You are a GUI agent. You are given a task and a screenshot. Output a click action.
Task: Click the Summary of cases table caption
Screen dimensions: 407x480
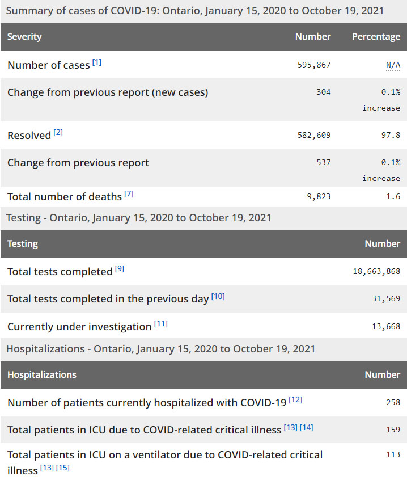(194, 11)
